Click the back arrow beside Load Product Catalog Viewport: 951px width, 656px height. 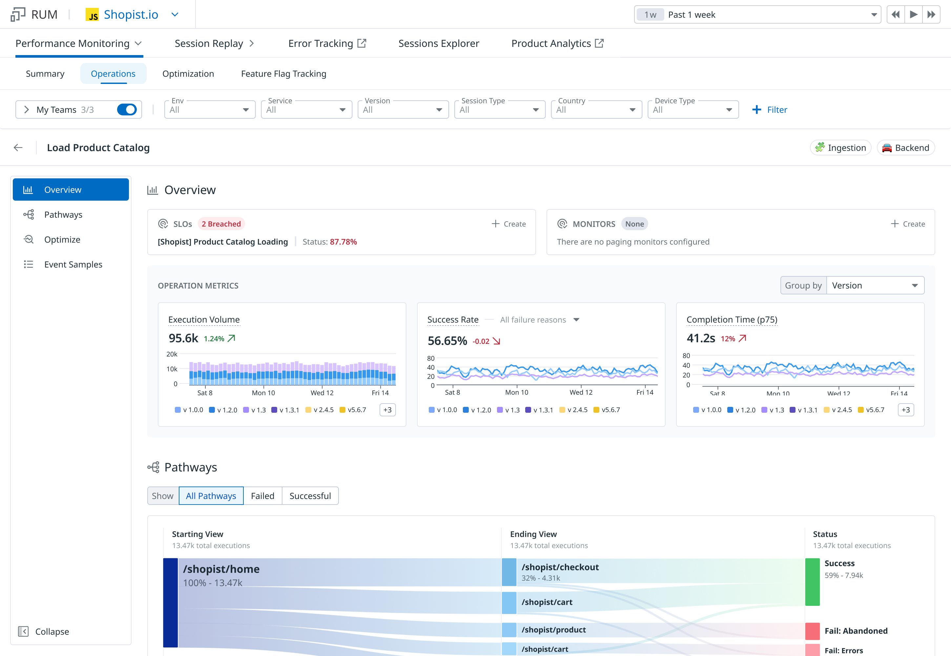click(18, 148)
